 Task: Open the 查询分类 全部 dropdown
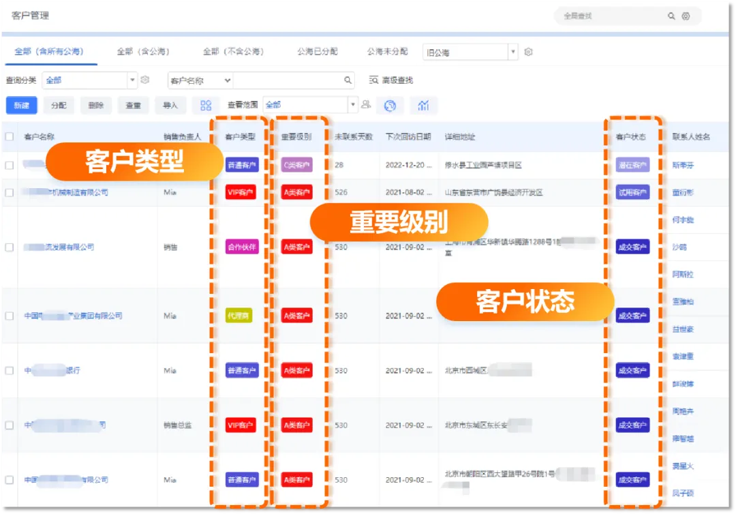(132, 80)
